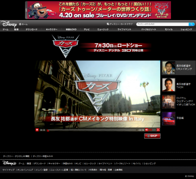
Task: Pause the video with the red pause button
Action: coord(37,130)
